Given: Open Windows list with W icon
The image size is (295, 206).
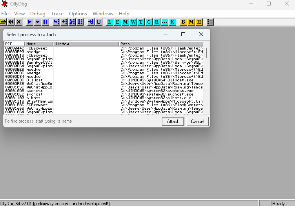Looking at the screenshot, I should [133, 22].
